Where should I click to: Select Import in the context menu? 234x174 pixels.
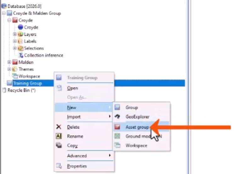click(84, 117)
